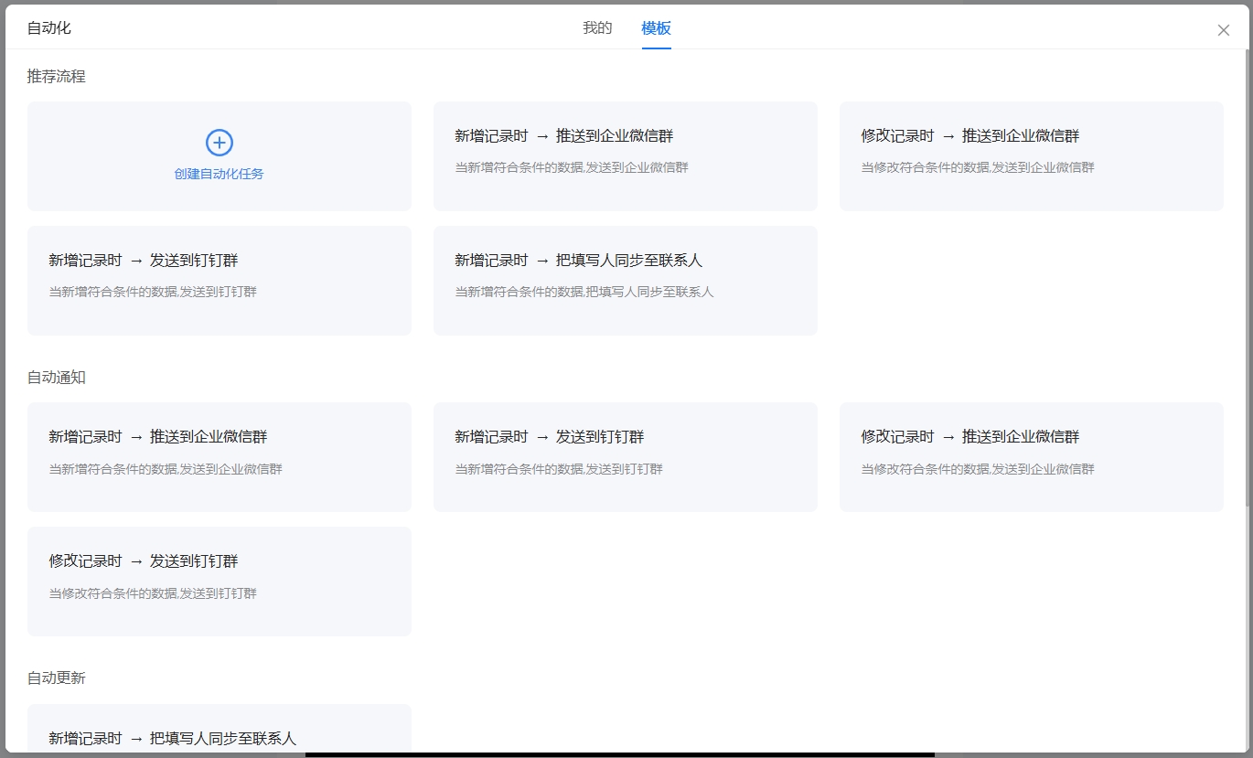Choose 修改记录时 → 推送到企业微信群 template under 推荐流程

[1031, 156]
